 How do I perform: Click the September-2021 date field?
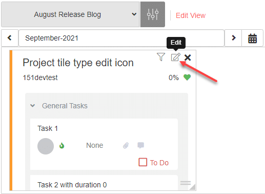[x=121, y=38]
